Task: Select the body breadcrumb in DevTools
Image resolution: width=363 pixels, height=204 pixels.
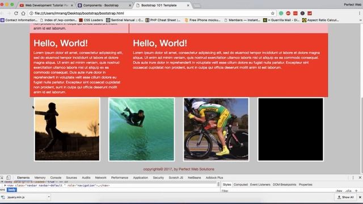Action: coord(11,190)
